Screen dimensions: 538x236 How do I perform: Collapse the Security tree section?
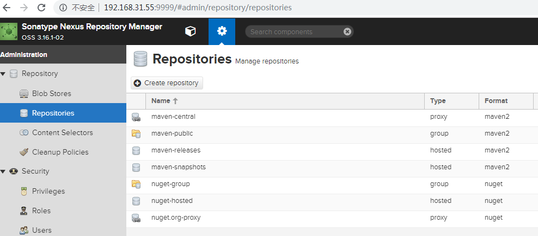[x=3, y=171]
